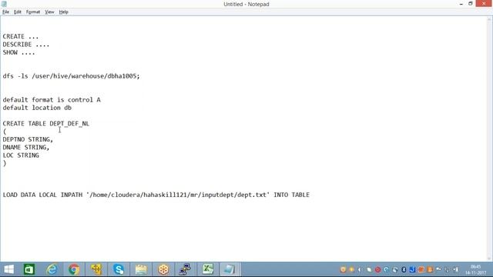Open the yellow taskbar app after Chrome

[96, 269]
